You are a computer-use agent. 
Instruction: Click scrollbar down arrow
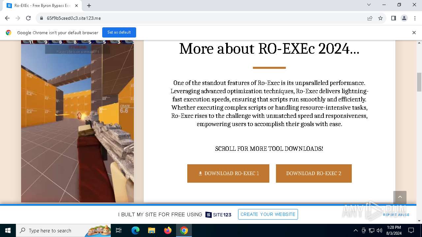tap(419, 221)
